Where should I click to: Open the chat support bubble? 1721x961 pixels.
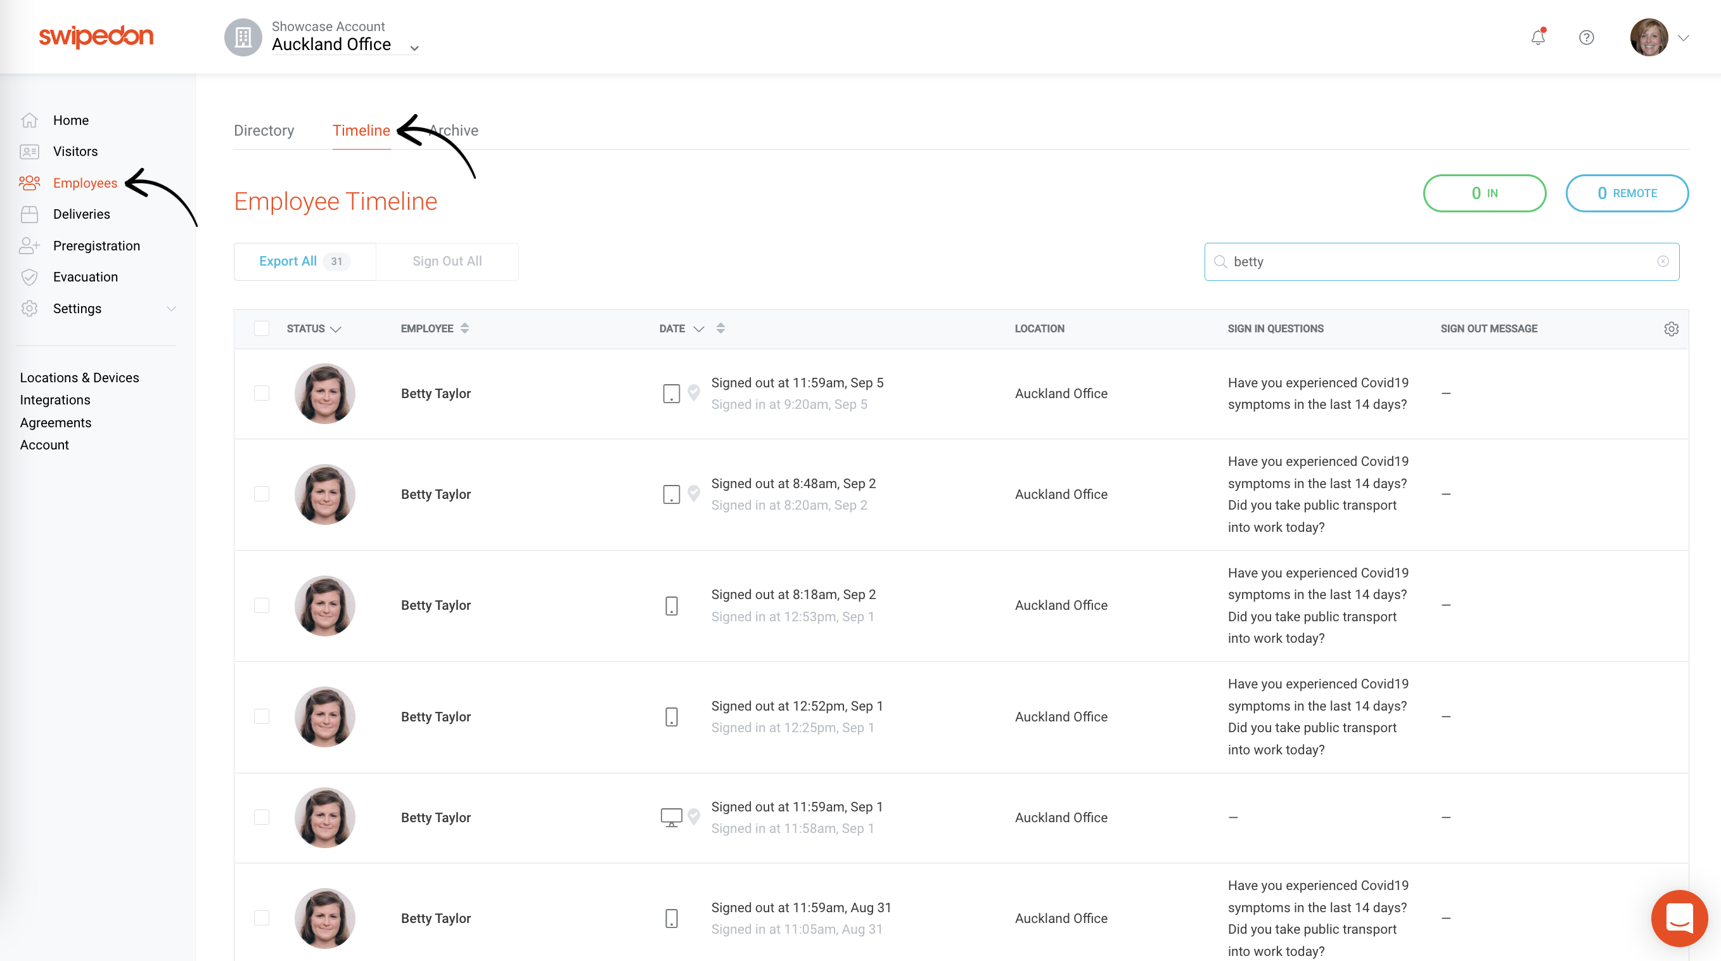tap(1679, 917)
